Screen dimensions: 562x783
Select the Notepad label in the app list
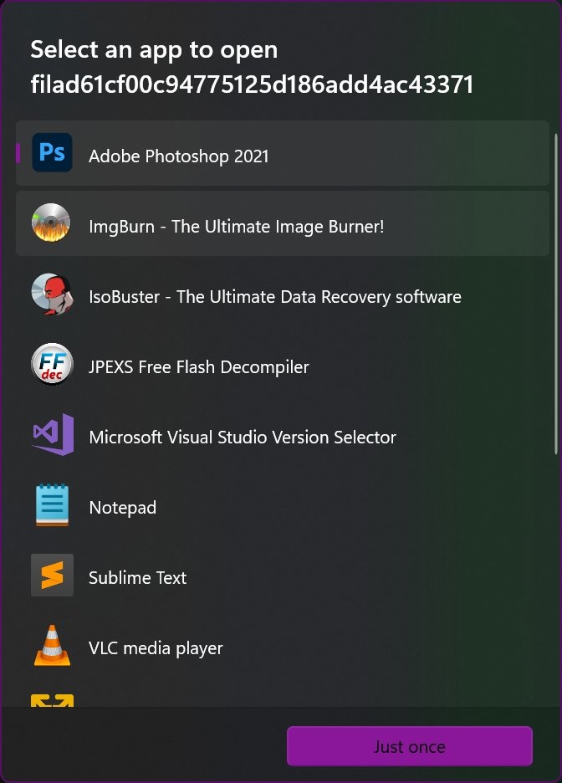click(x=122, y=508)
